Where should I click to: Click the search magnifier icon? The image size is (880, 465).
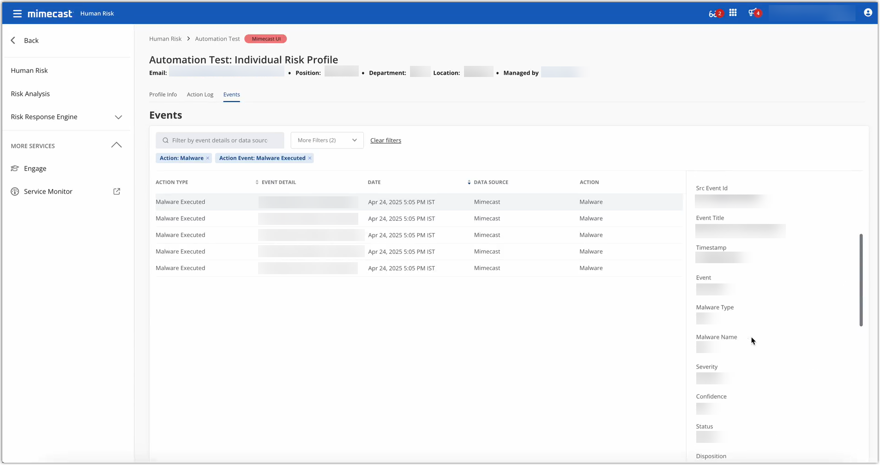pos(165,141)
